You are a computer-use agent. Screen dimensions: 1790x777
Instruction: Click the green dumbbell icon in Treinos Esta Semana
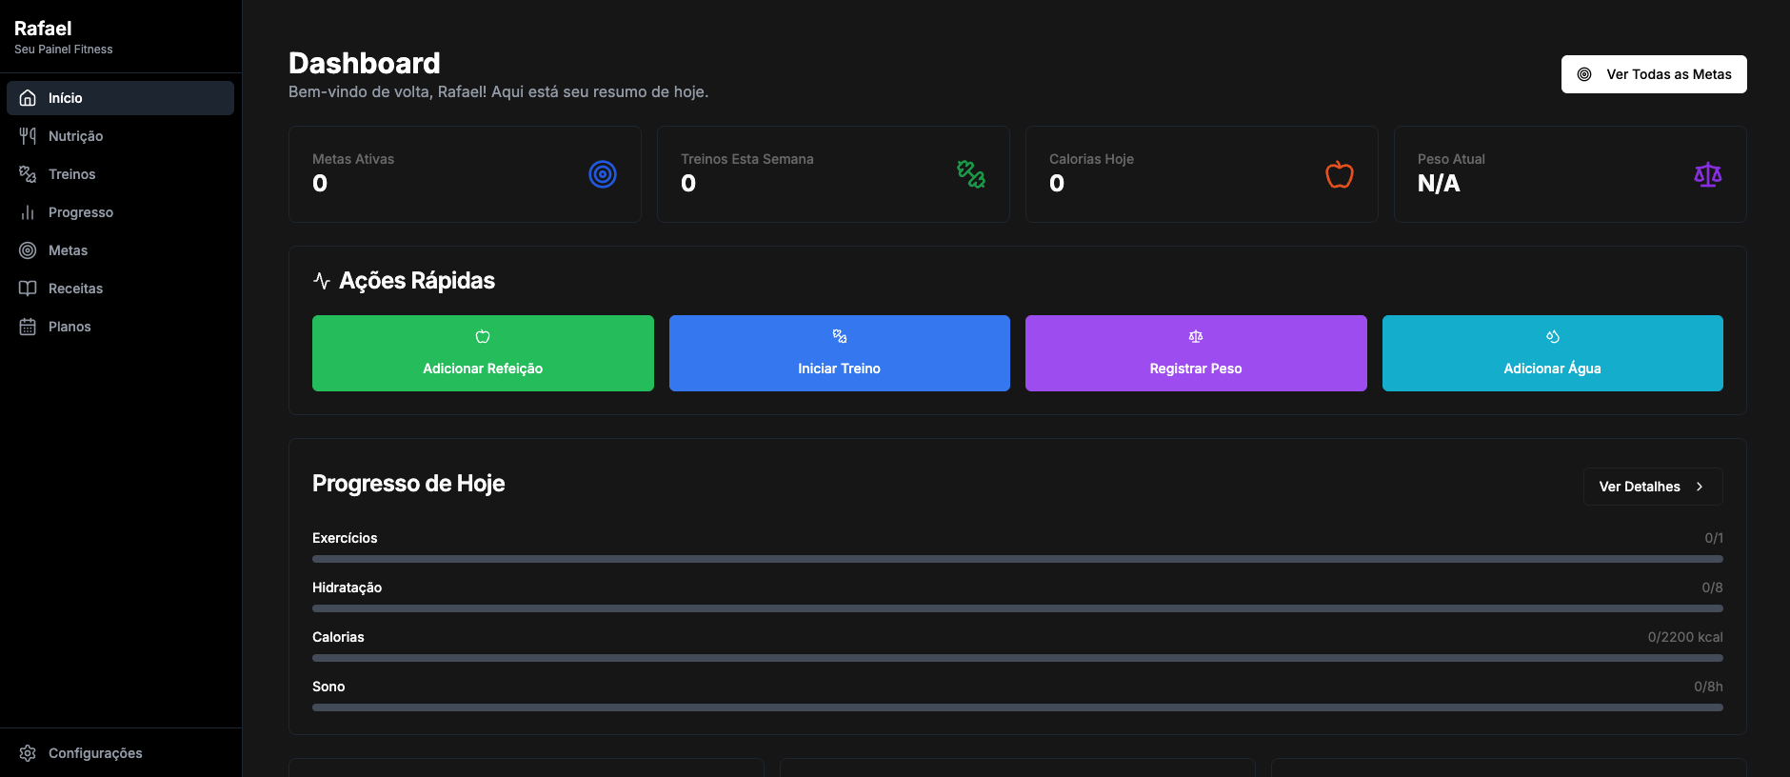tap(971, 174)
